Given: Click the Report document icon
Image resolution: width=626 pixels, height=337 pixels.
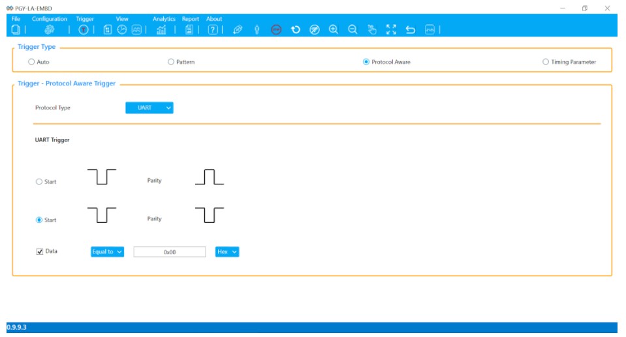Looking at the screenshot, I should click(189, 29).
